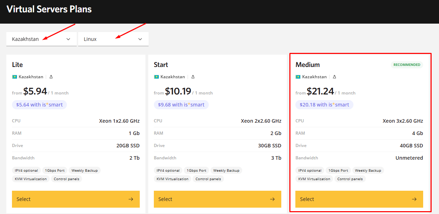Click Linux penguin icon in Lite plan
This screenshot has width=439, height=214.
pos(51,77)
